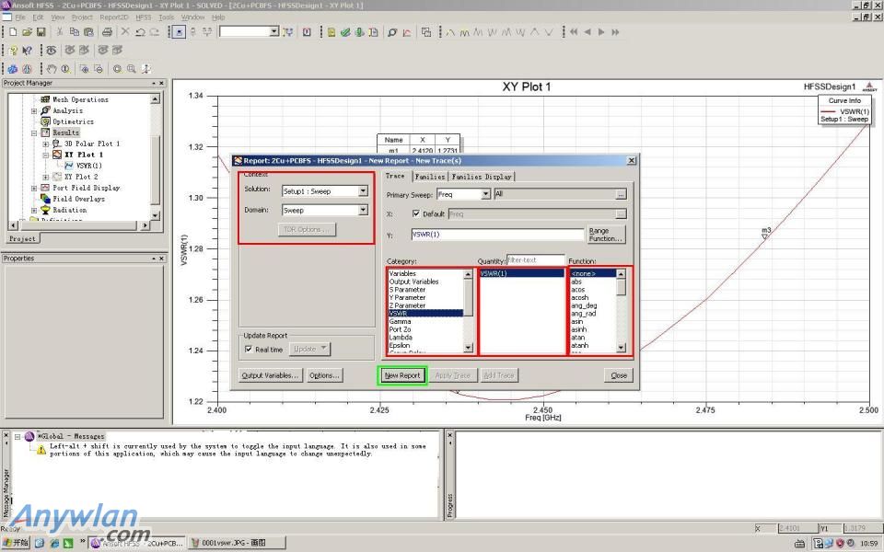
Task: Click the green validate check icon
Action: 345,32
